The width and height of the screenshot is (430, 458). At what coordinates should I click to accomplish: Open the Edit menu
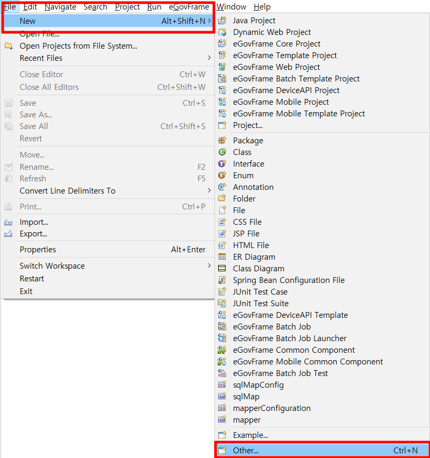tap(30, 7)
